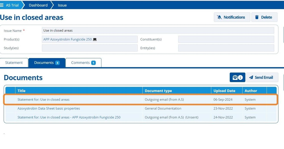Click the Comments count badge 1
This screenshot has width=284, height=149.
pyautogui.click(x=94, y=63)
